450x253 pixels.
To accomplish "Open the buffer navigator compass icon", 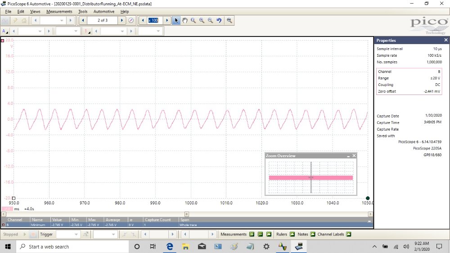I will tap(131, 20).
